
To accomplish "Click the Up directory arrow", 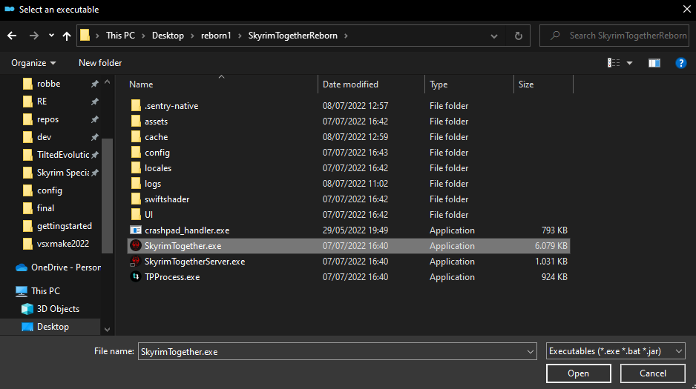I will click(68, 36).
